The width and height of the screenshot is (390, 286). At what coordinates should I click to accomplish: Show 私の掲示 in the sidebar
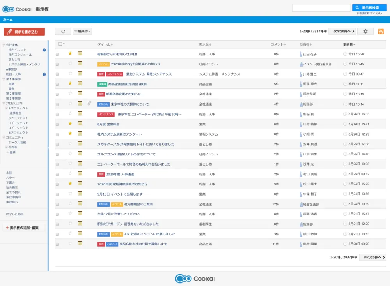click(12, 187)
